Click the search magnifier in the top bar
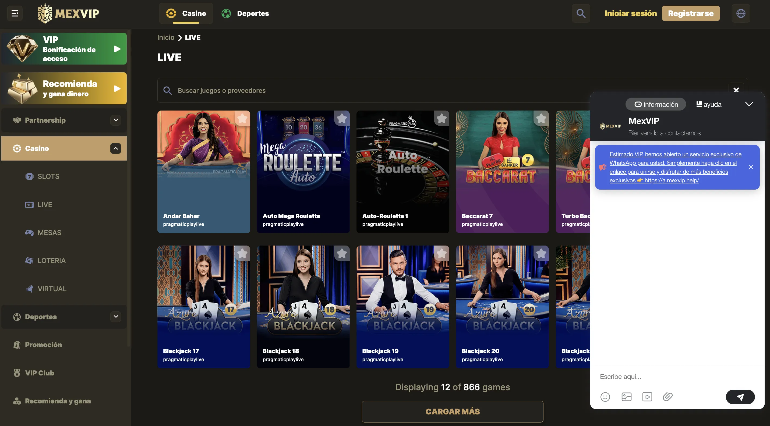 click(581, 13)
